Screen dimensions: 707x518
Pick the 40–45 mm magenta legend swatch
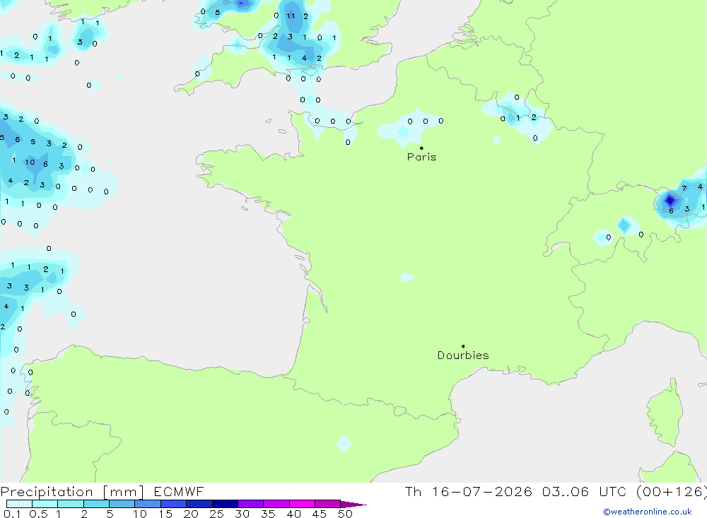(x=302, y=504)
